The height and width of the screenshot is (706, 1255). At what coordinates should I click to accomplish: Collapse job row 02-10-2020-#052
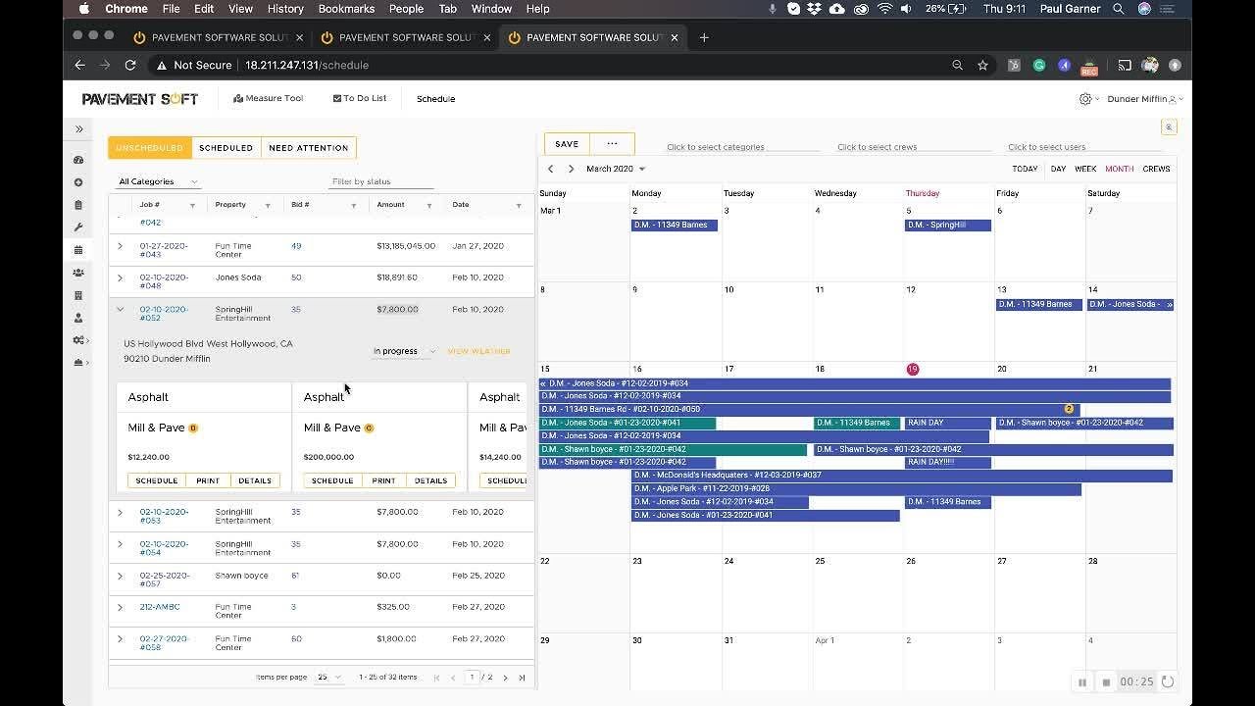pyautogui.click(x=120, y=310)
